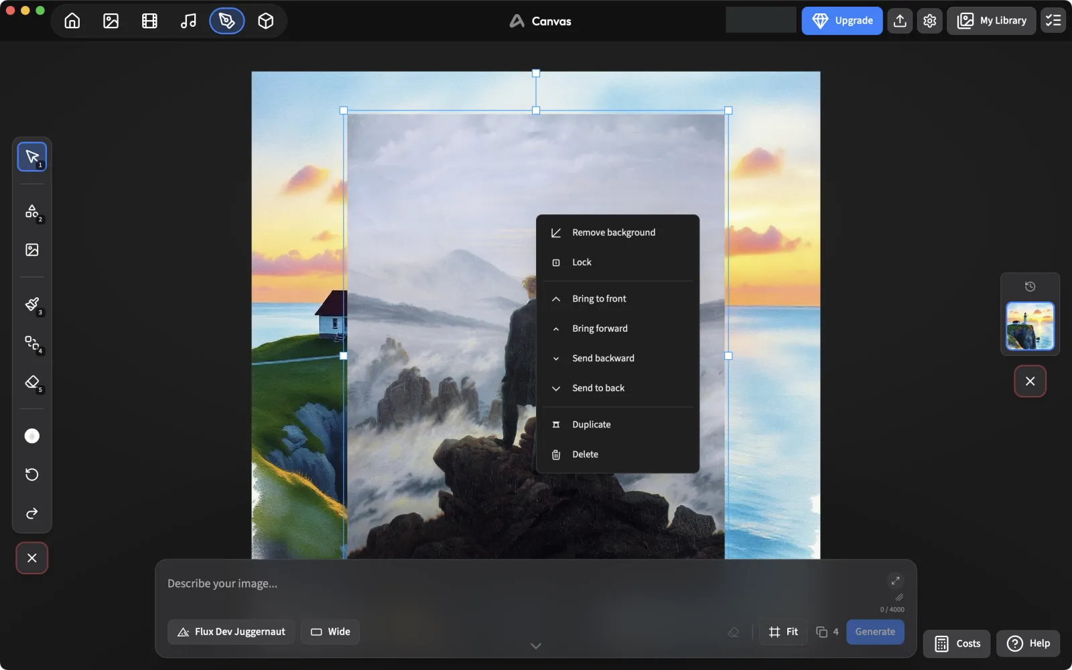Open the Wide aspect ratio dropdown

330,632
